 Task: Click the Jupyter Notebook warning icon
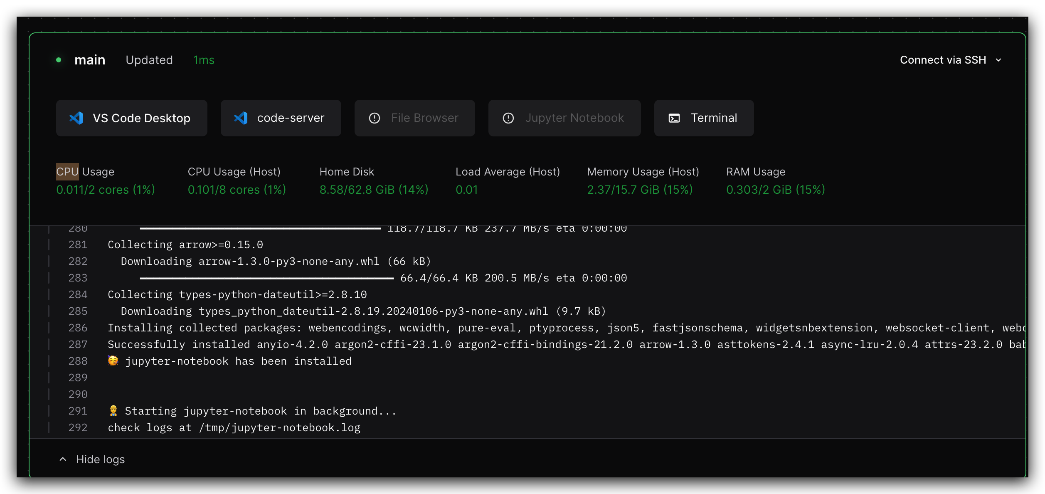[508, 118]
